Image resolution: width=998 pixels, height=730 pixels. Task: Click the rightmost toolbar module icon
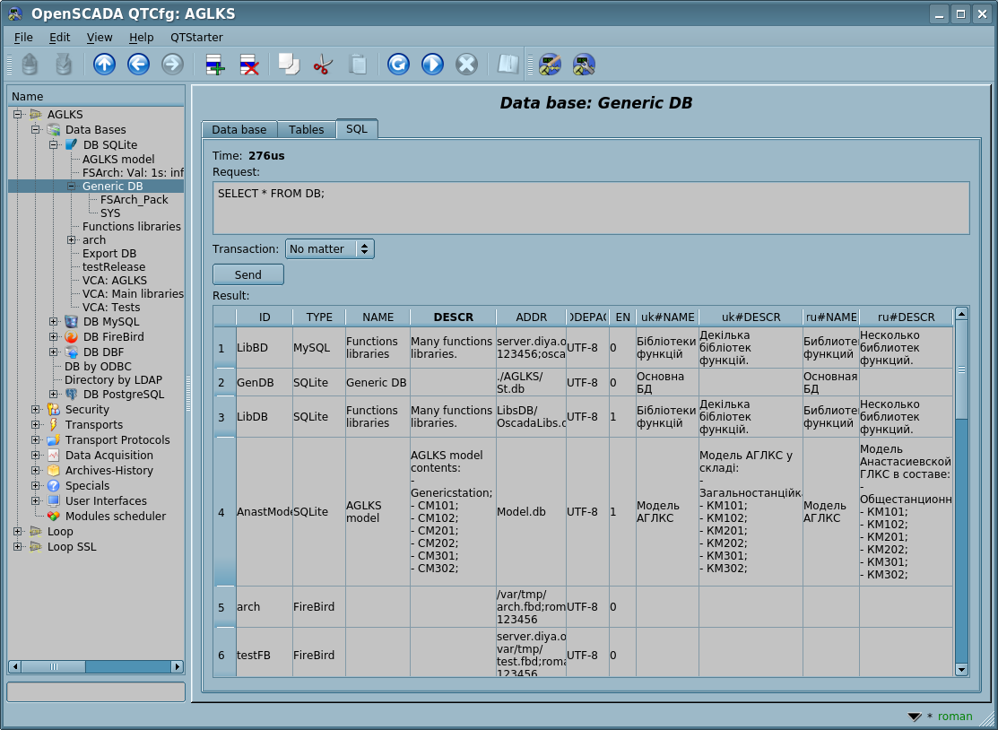click(x=584, y=65)
